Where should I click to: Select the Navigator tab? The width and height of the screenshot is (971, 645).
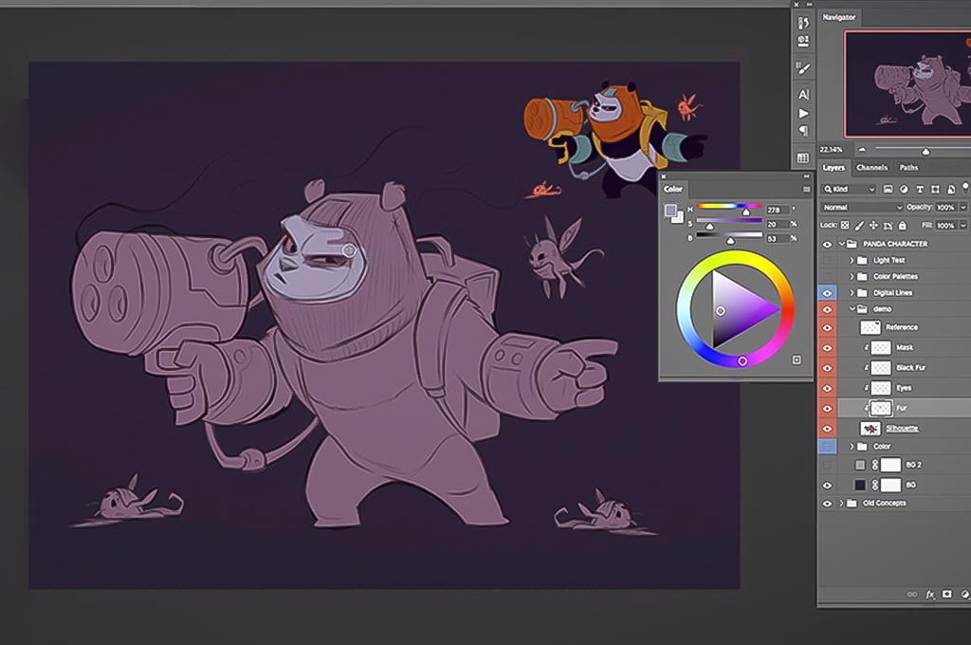(838, 17)
